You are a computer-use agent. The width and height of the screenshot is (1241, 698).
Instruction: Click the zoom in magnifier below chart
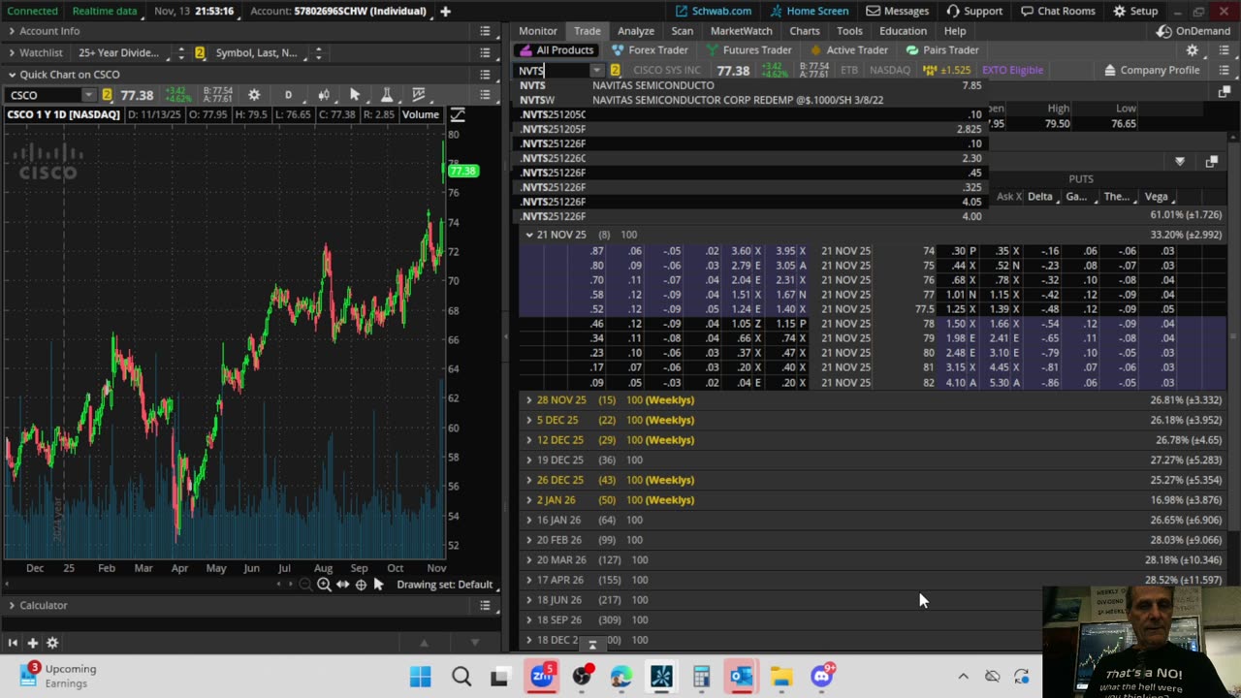324,585
